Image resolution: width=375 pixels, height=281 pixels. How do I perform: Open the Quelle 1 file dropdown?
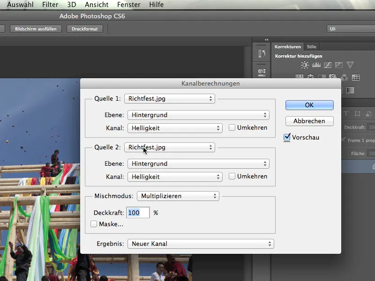pos(170,99)
